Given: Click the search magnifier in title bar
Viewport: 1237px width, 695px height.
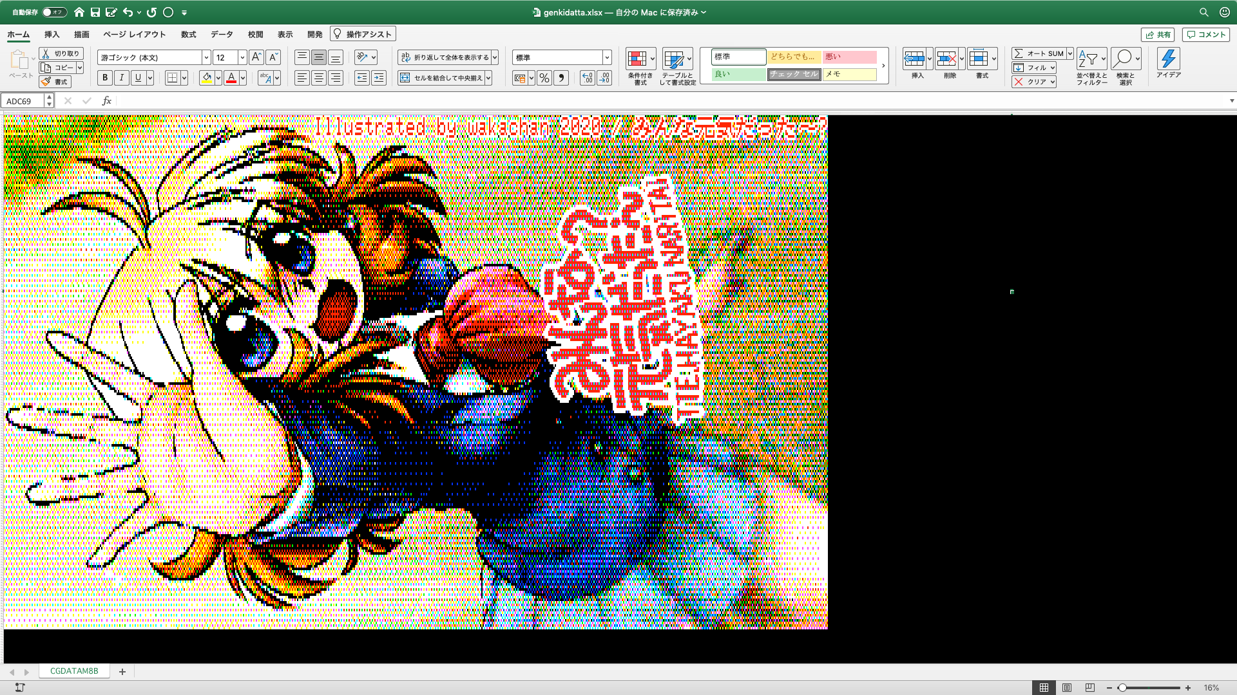Looking at the screenshot, I should pos(1203,12).
